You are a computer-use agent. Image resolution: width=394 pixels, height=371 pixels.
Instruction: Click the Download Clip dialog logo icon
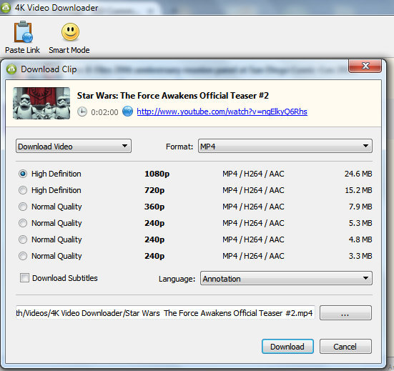(11, 69)
